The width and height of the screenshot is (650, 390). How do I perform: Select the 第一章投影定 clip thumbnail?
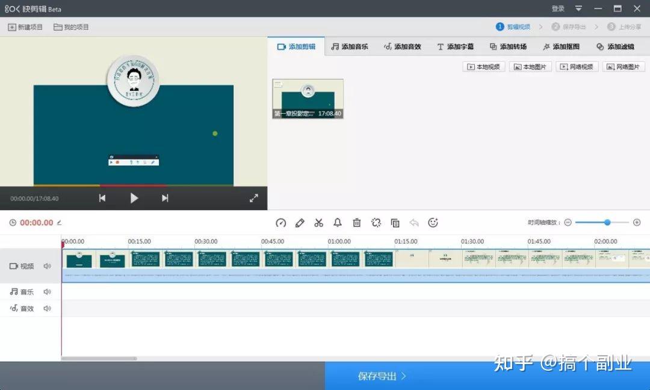[308, 96]
